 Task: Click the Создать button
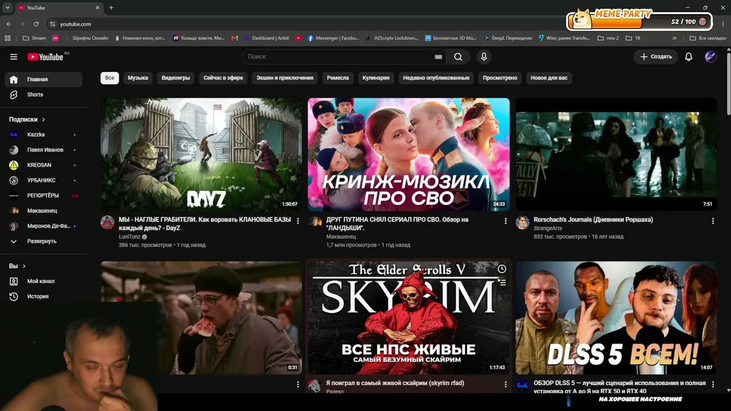[656, 57]
